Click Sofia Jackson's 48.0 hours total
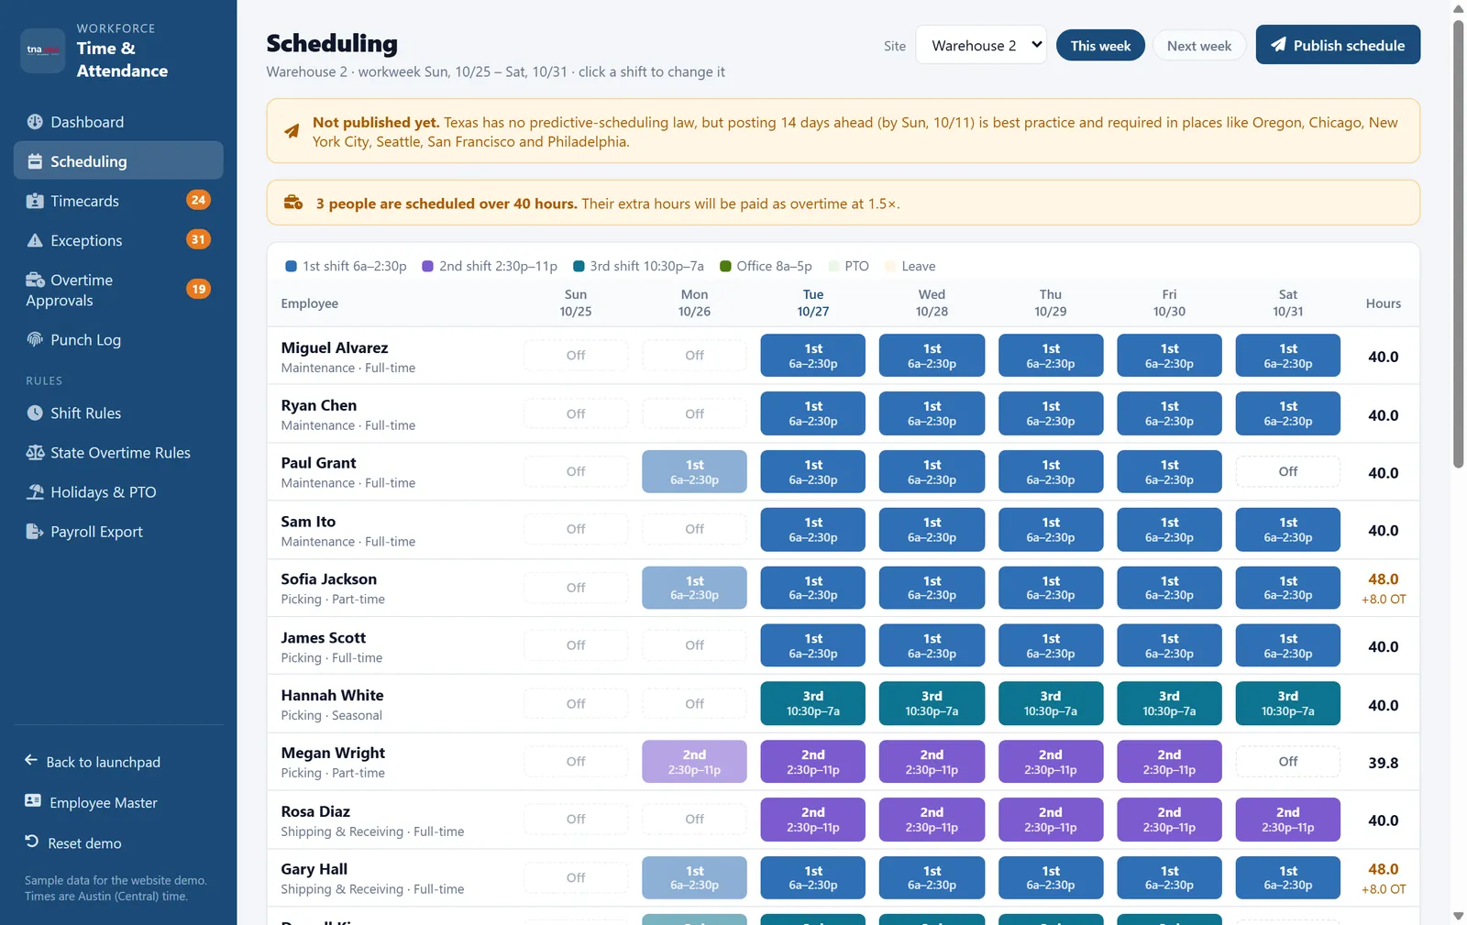1467x925 pixels. tap(1383, 579)
